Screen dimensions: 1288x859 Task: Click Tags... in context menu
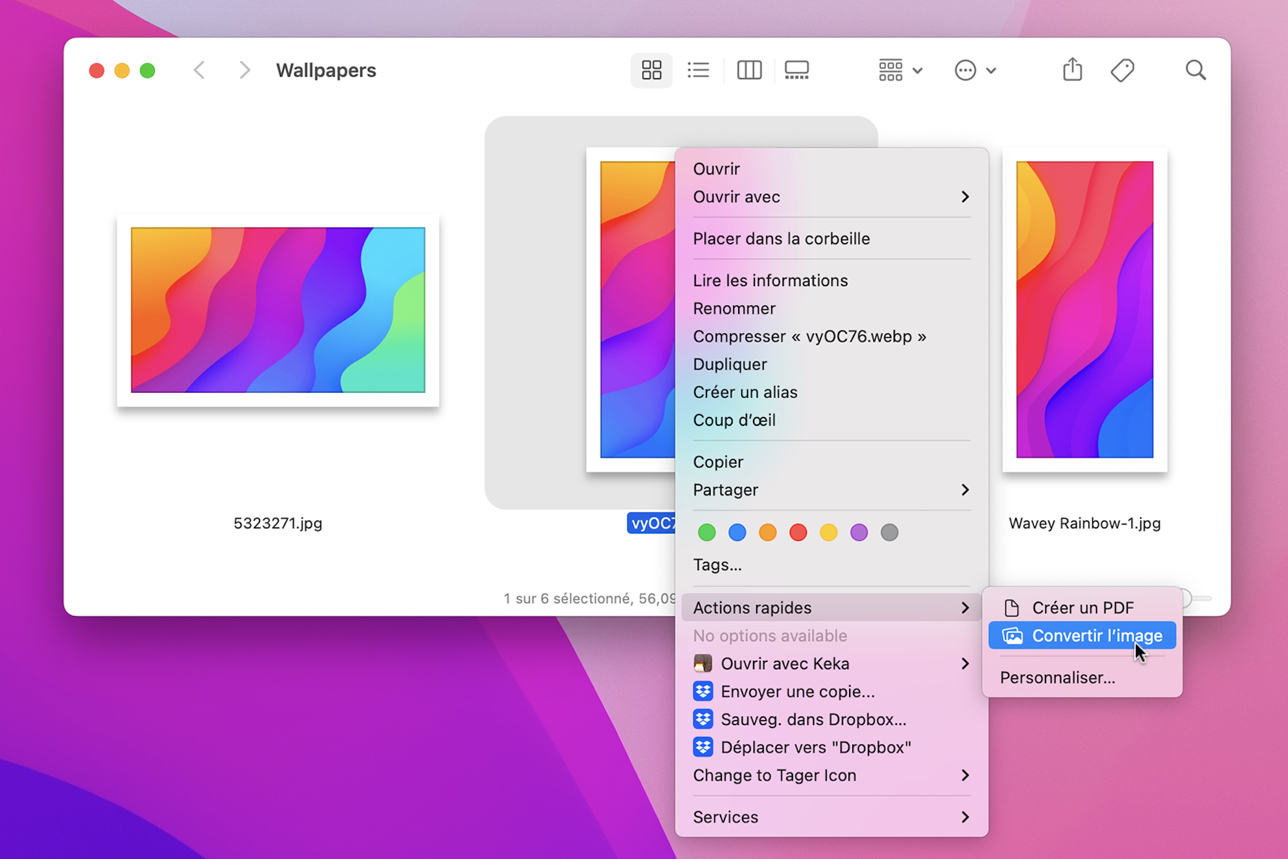tap(717, 565)
